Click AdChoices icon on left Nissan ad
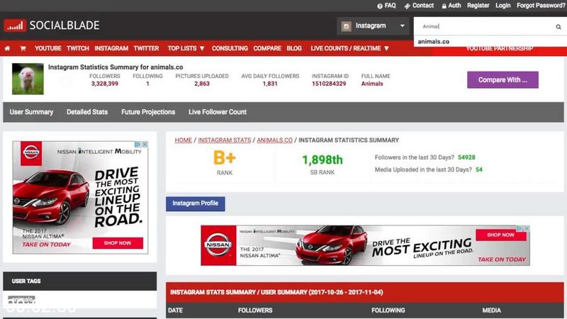Image resolution: width=567 pixels, height=319 pixels. [x=137, y=145]
